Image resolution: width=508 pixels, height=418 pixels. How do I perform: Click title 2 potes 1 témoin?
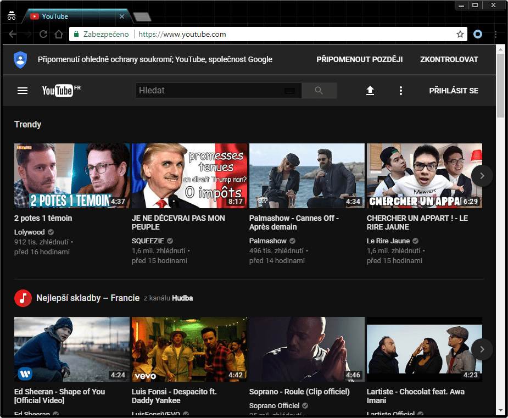pos(43,218)
